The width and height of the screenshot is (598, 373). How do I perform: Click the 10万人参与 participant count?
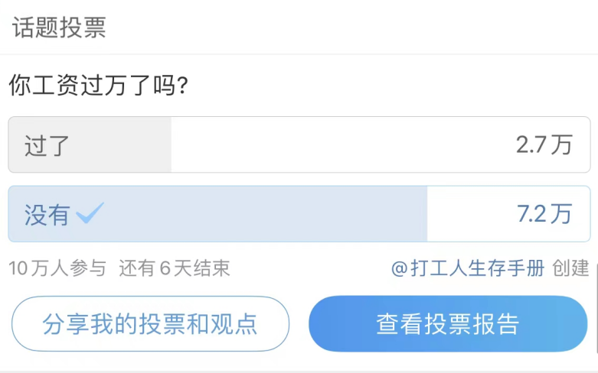pos(57,268)
